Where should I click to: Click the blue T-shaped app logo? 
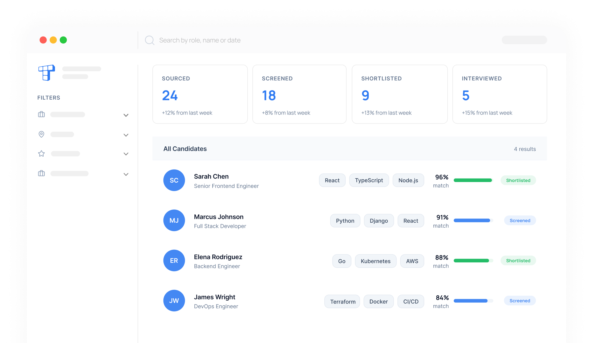(x=46, y=72)
